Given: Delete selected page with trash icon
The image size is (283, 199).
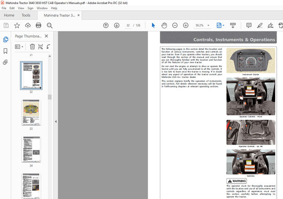Looking at the screenshot, I should coord(32,46).
